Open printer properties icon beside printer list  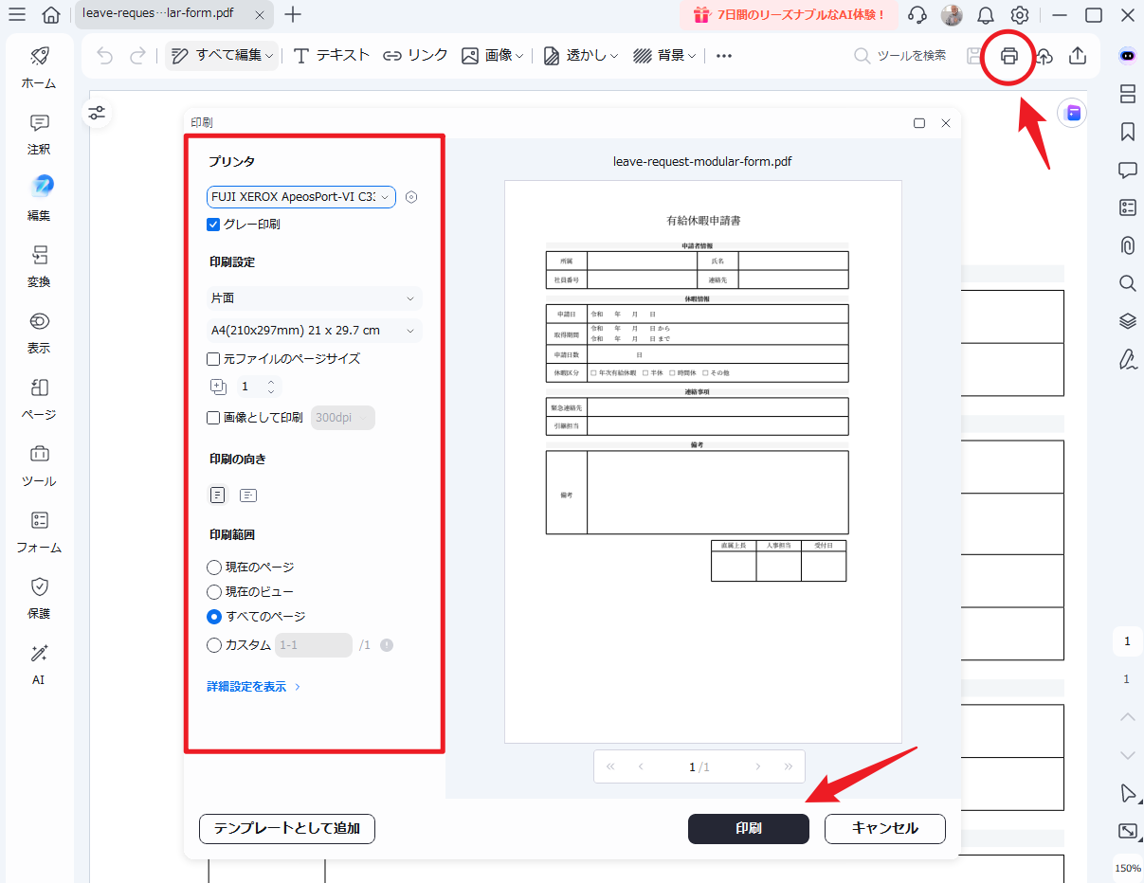click(411, 197)
